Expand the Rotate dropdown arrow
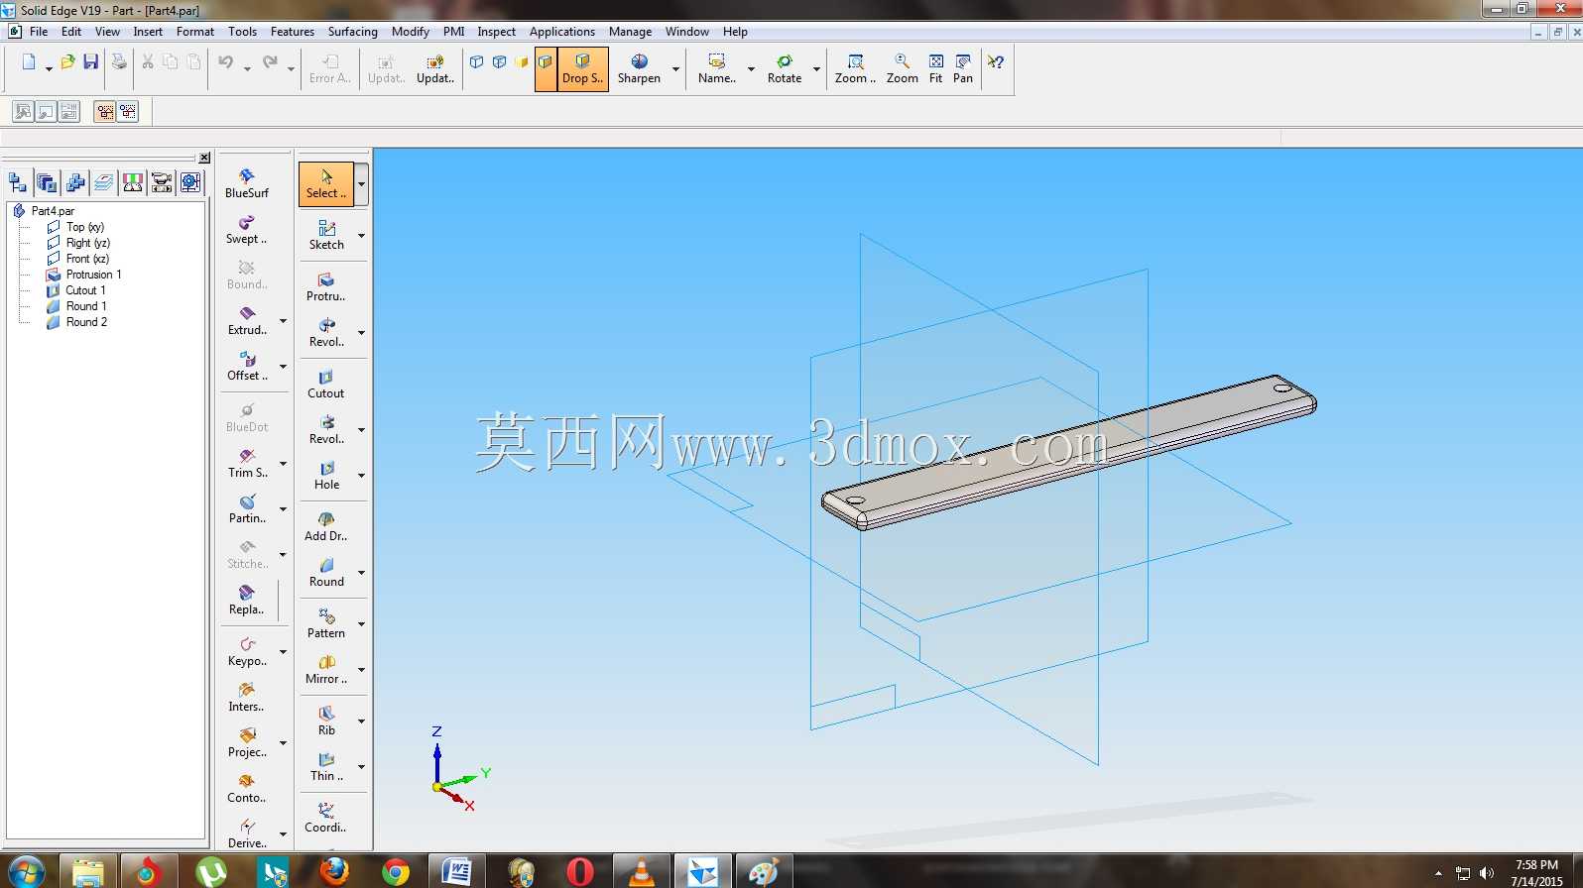 (x=816, y=69)
